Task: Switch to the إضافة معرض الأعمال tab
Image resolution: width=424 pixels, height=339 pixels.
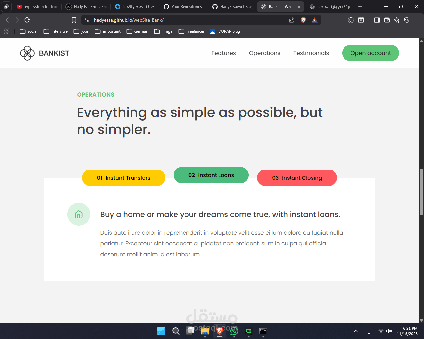Action: 135,7
